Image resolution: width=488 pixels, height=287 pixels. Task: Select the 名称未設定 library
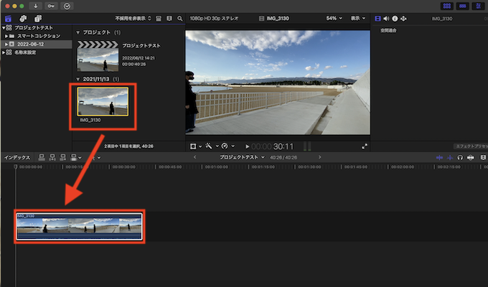(x=27, y=52)
